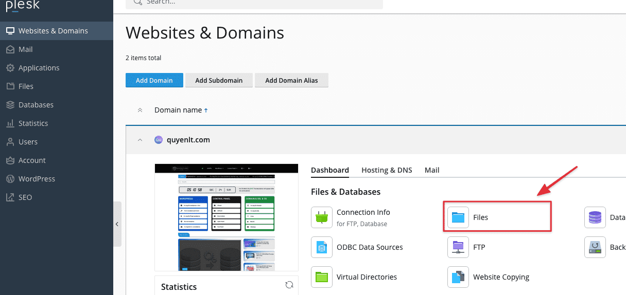Open Connection Info for FTP, Database
Image resolution: width=626 pixels, height=295 pixels.
(322, 217)
